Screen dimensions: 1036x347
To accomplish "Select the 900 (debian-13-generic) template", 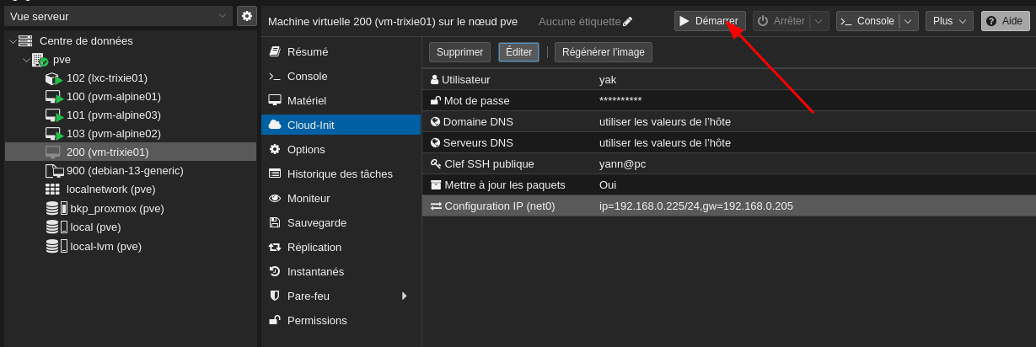I will (124, 171).
